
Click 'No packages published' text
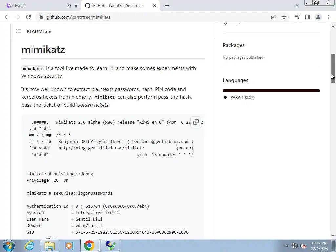click(243, 57)
